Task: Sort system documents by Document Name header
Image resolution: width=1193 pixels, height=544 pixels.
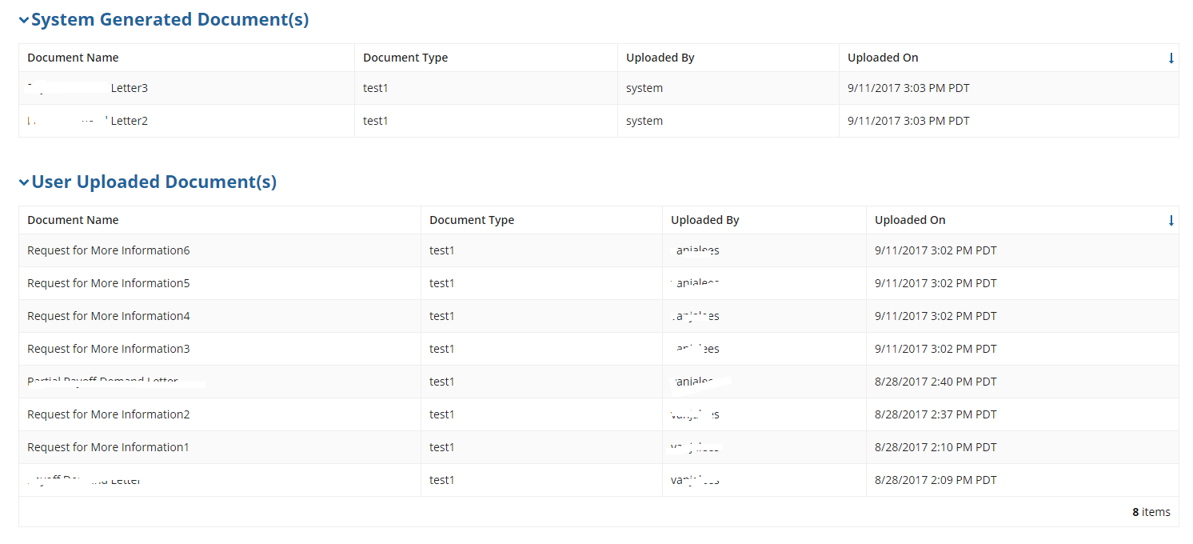Action: tap(73, 58)
